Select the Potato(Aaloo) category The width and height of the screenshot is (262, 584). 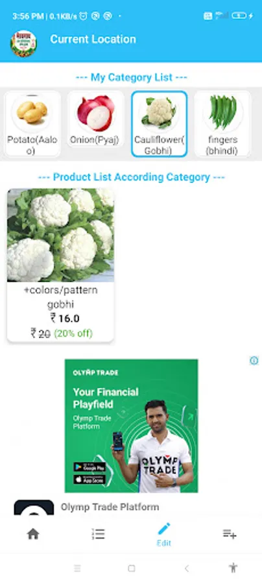coord(32,124)
